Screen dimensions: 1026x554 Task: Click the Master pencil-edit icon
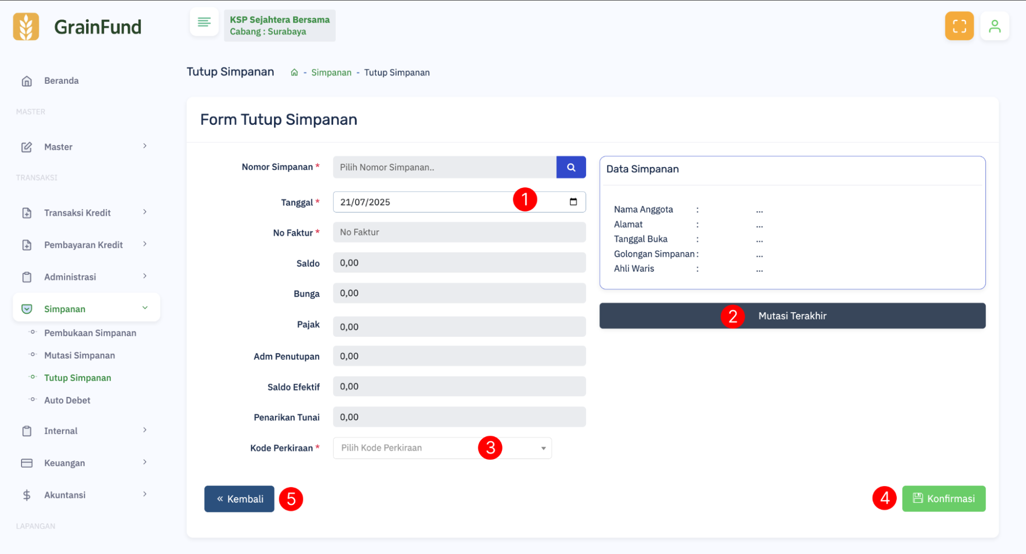[x=27, y=147]
